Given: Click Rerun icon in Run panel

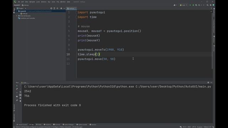Looking at the screenshot, I should (x=17, y=86).
